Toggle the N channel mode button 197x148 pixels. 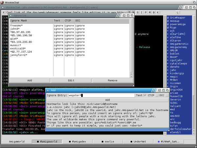pyautogui.click(x=133, y=12)
